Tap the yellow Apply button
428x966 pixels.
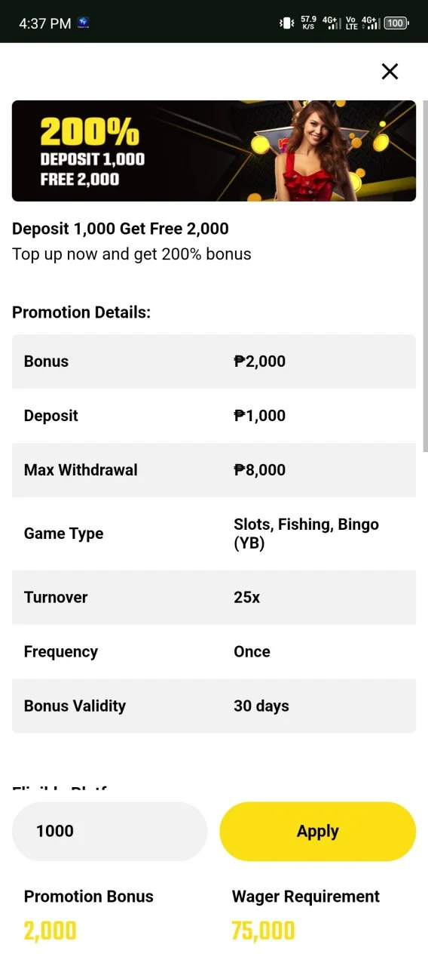pyautogui.click(x=317, y=831)
